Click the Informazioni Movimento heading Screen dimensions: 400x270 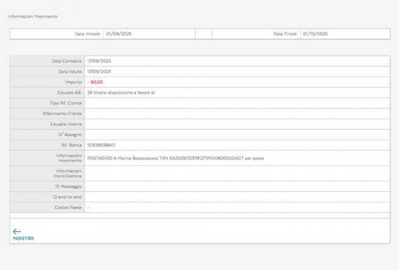pos(33,16)
